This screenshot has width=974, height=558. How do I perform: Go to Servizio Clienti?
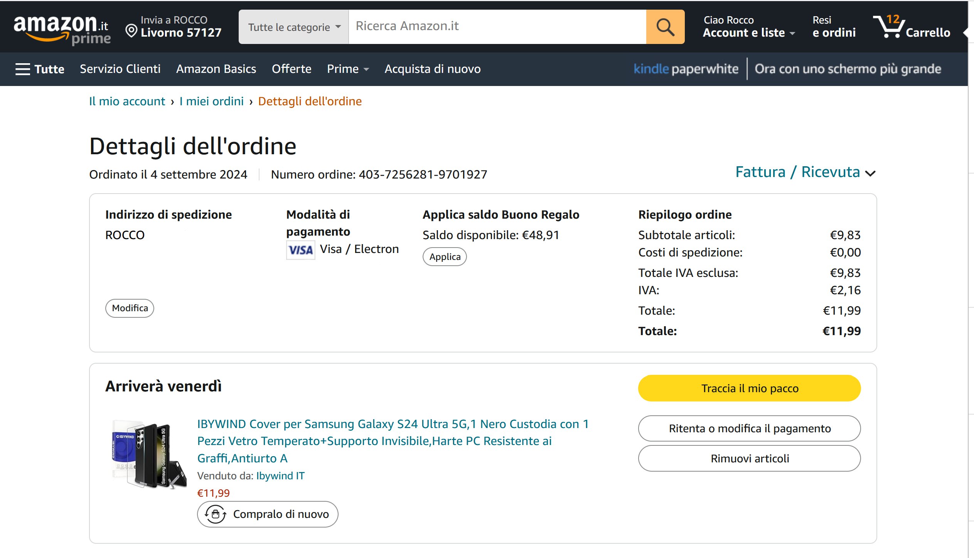[120, 69]
